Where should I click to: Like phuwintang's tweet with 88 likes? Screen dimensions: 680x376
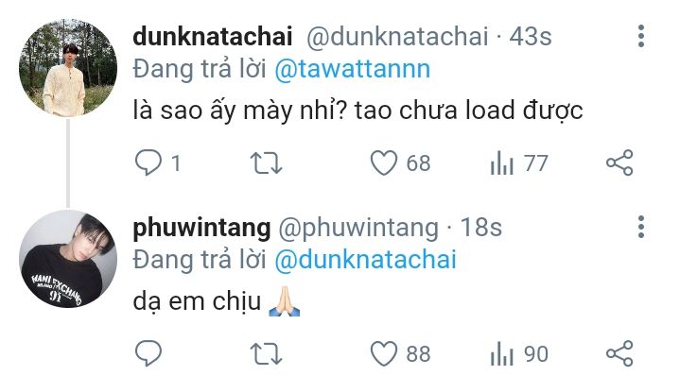tap(384, 353)
